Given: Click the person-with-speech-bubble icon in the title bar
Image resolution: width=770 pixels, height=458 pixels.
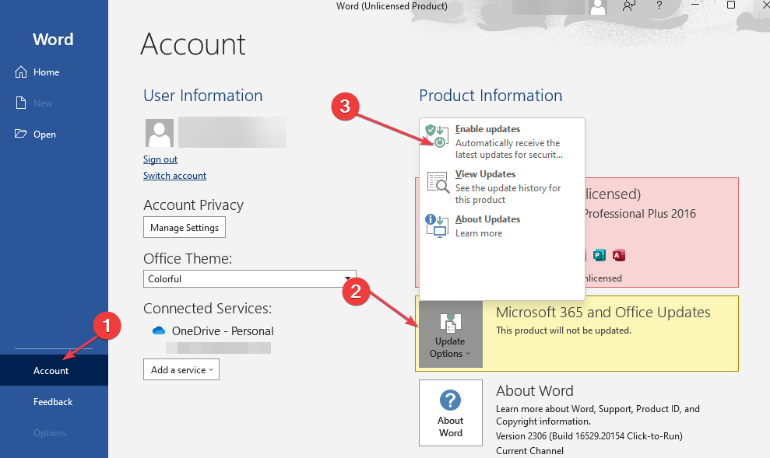Looking at the screenshot, I should pos(629,6).
